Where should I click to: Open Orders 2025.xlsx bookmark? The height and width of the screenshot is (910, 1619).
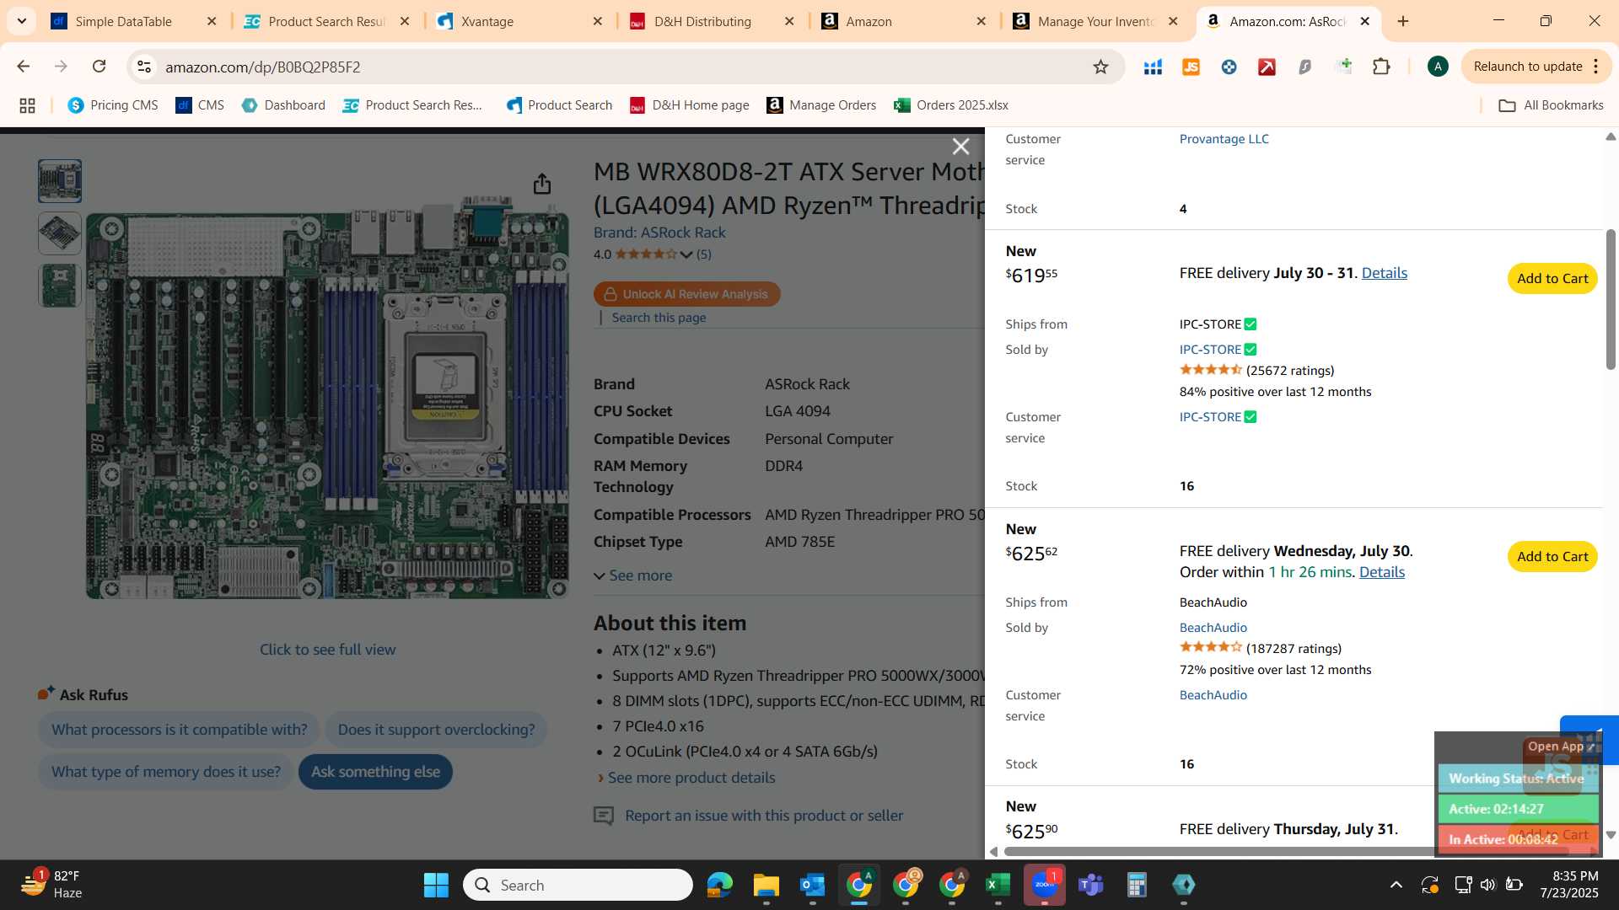[951, 105]
